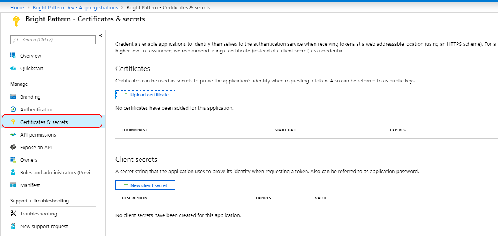
Task: Click the Manage section label
Action: click(19, 84)
